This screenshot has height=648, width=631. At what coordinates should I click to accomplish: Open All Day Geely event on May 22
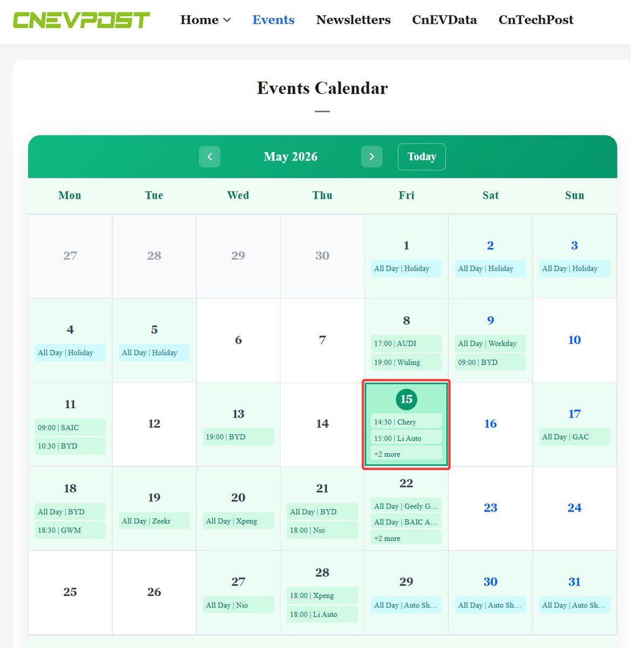[x=406, y=505]
